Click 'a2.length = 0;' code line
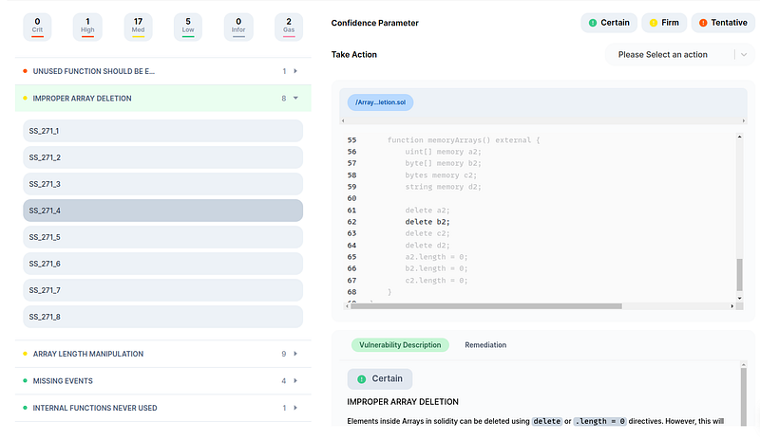 point(436,257)
